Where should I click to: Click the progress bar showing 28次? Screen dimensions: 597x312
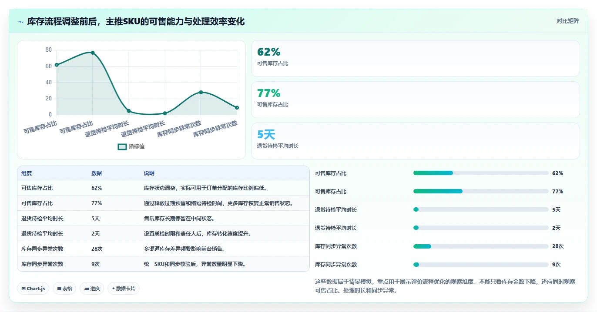coord(481,246)
